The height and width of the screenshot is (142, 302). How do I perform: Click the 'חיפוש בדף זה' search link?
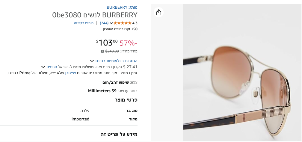(x=84, y=23)
